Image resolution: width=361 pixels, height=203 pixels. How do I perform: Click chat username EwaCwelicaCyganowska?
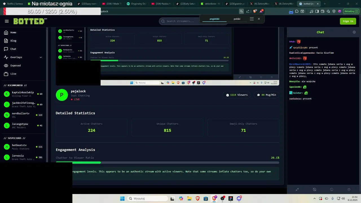click(x=302, y=53)
